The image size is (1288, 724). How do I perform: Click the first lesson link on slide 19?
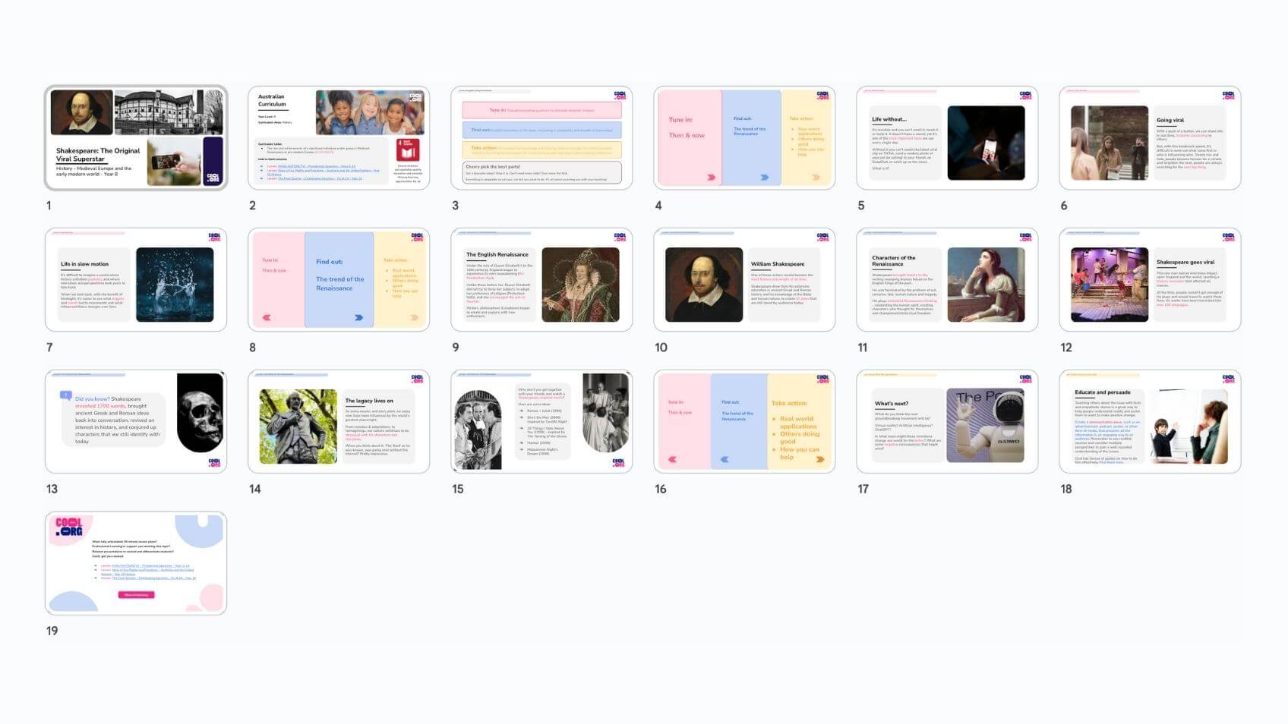150,565
